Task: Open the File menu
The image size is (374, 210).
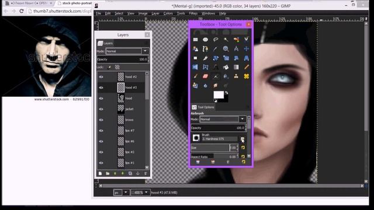Action: tap(99, 13)
